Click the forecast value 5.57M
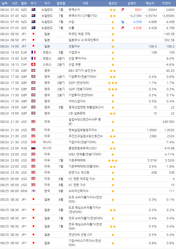Screen dimensions: 176x249 [152, 160]
